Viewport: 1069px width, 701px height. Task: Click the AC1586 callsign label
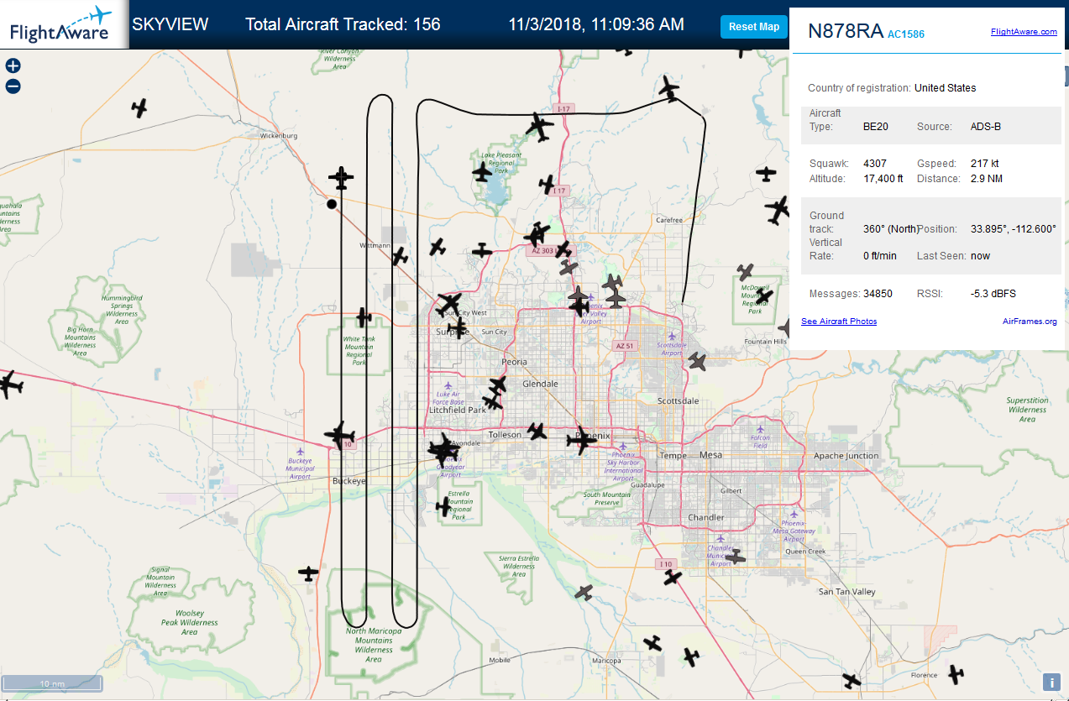[905, 34]
